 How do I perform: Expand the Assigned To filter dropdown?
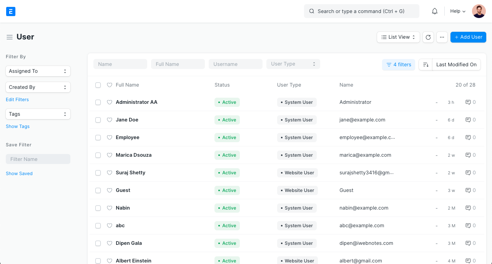click(x=38, y=71)
